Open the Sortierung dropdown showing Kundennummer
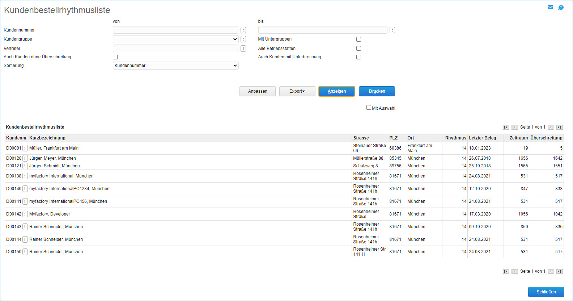The image size is (573, 301). coord(175,66)
